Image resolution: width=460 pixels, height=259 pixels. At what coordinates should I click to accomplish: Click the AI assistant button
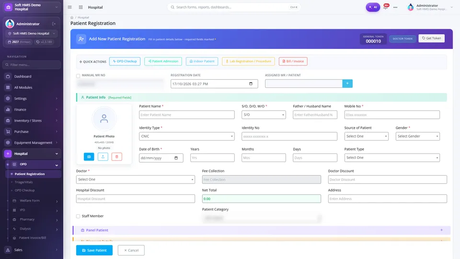click(x=373, y=7)
